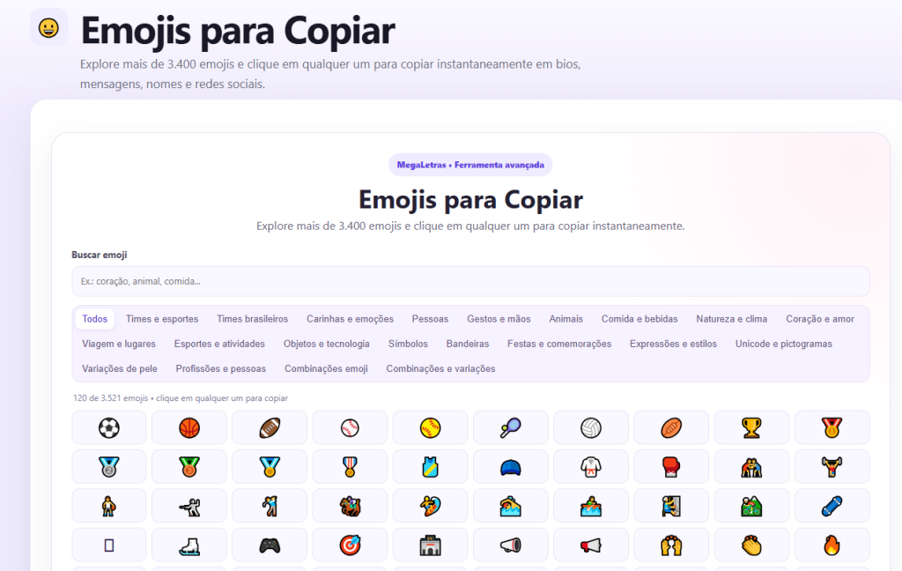Copy the blue skateboard emoji
This screenshot has height=571, width=902.
pyautogui.click(x=832, y=506)
